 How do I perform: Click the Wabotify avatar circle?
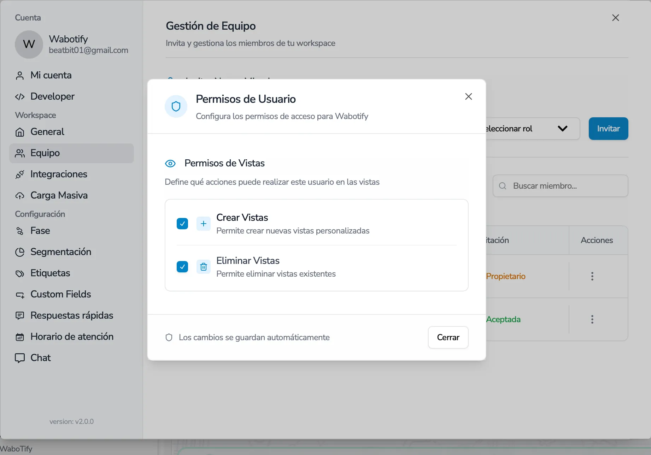tap(29, 45)
